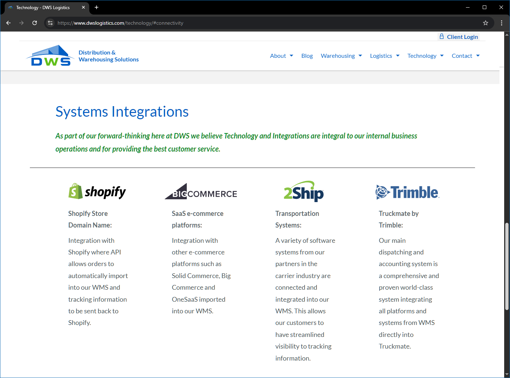Open the Technology menu item
Screen dimensions: 510x378
422,56
